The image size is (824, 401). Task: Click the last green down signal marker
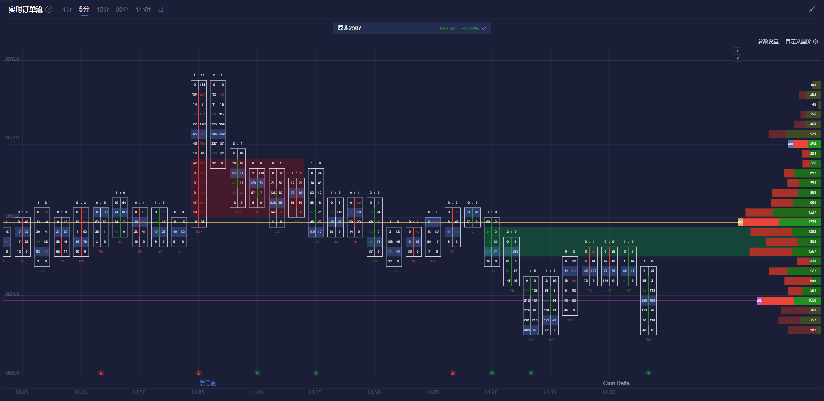tap(648, 373)
